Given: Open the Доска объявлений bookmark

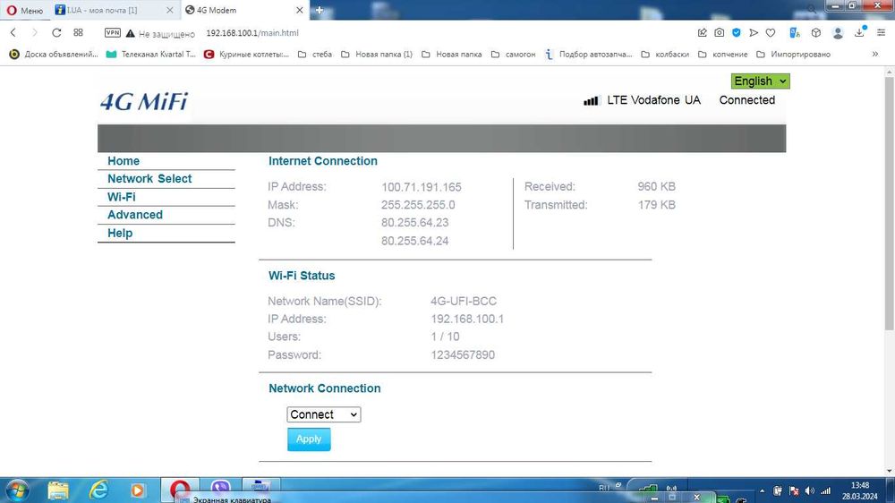Looking at the screenshot, I should (x=54, y=55).
